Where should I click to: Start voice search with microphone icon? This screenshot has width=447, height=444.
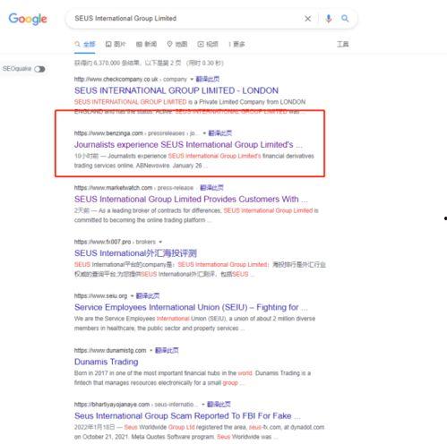click(329, 19)
